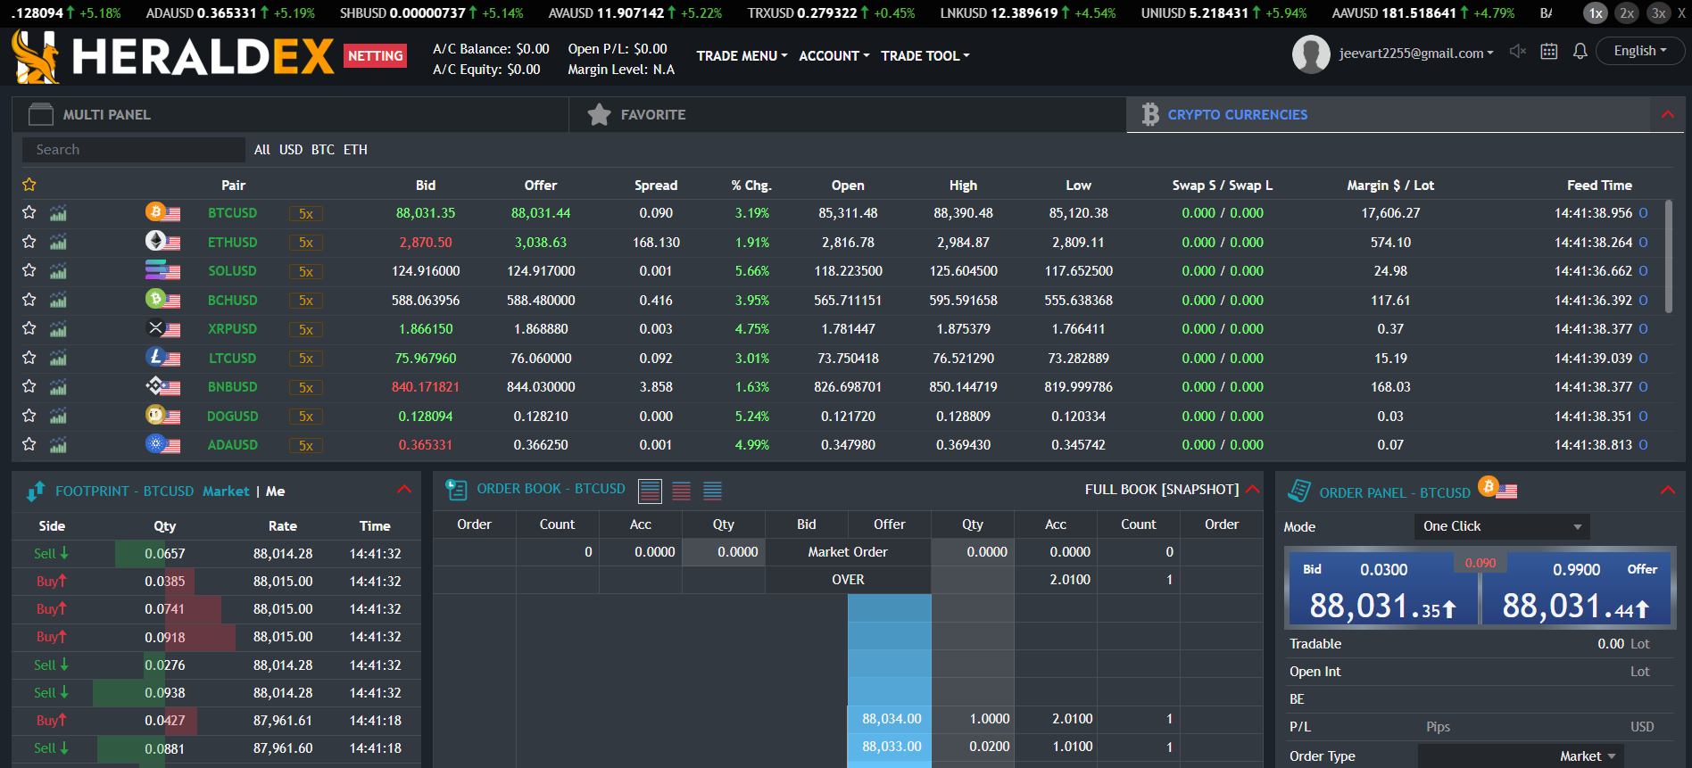Toggle favorite star for SOLUSD
Screen dimensions: 1692x768
click(x=29, y=271)
